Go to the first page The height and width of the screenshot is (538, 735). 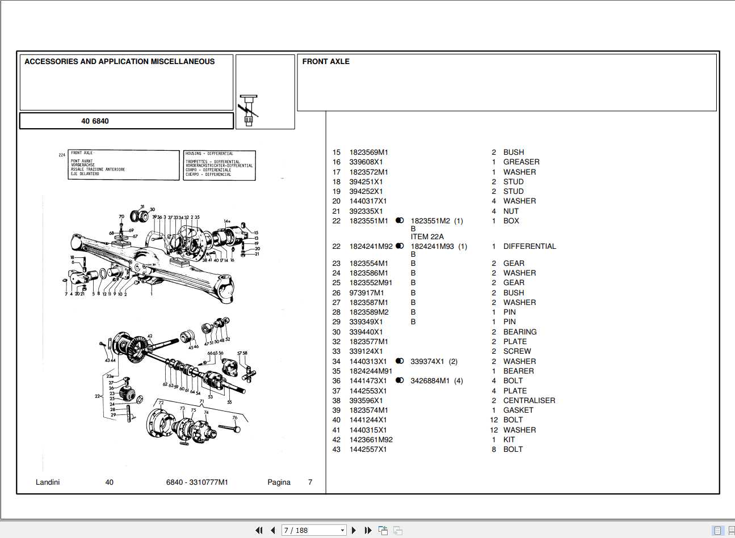(x=259, y=530)
